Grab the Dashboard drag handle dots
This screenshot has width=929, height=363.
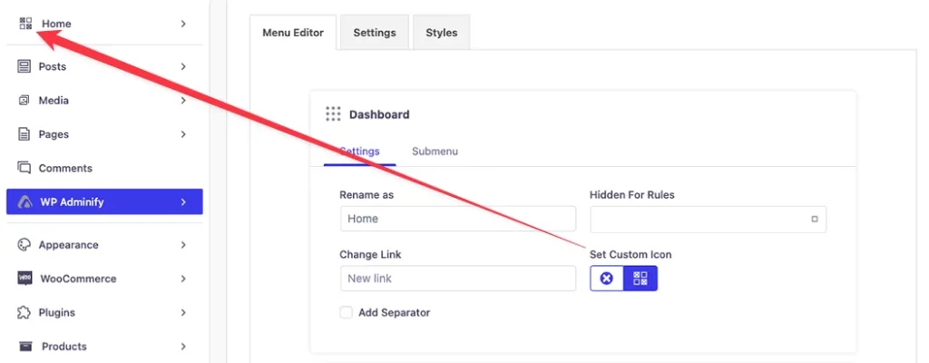333,113
